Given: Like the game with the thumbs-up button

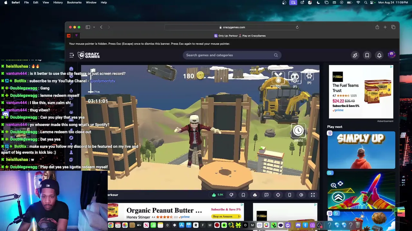Looking at the screenshot, I should point(217,195).
